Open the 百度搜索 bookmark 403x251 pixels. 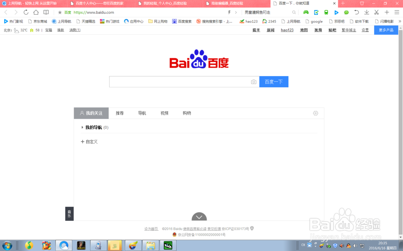coord(182,21)
